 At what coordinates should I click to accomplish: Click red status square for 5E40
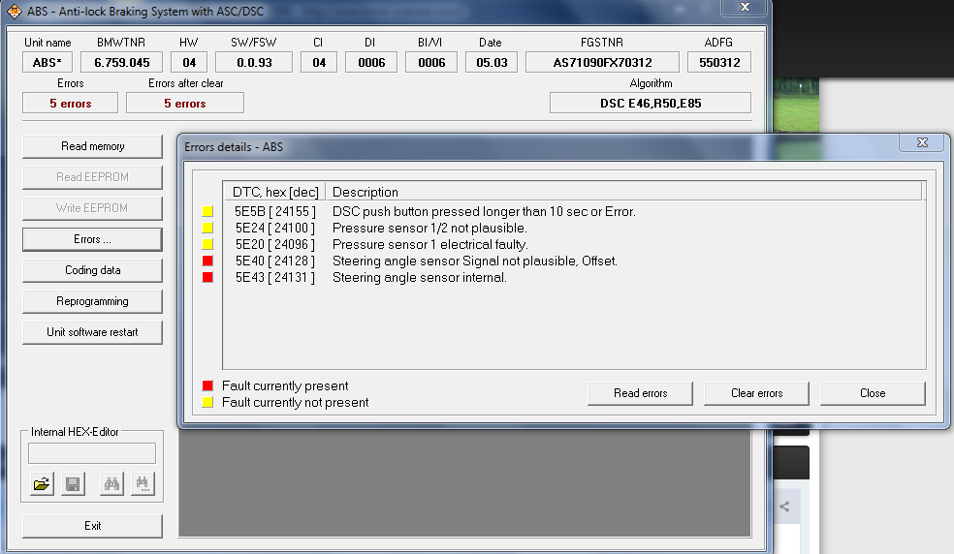(x=207, y=261)
